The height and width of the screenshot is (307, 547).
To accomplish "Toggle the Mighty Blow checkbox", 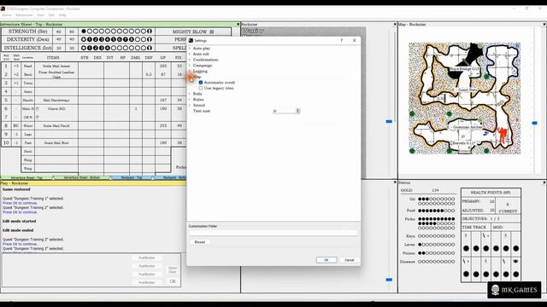I will (x=211, y=32).
